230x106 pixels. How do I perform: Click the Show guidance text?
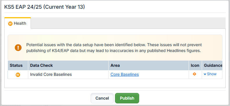click(x=212, y=74)
